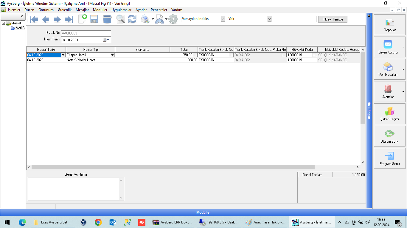Save the record using floppy disk icon

pyautogui.click(x=94, y=19)
